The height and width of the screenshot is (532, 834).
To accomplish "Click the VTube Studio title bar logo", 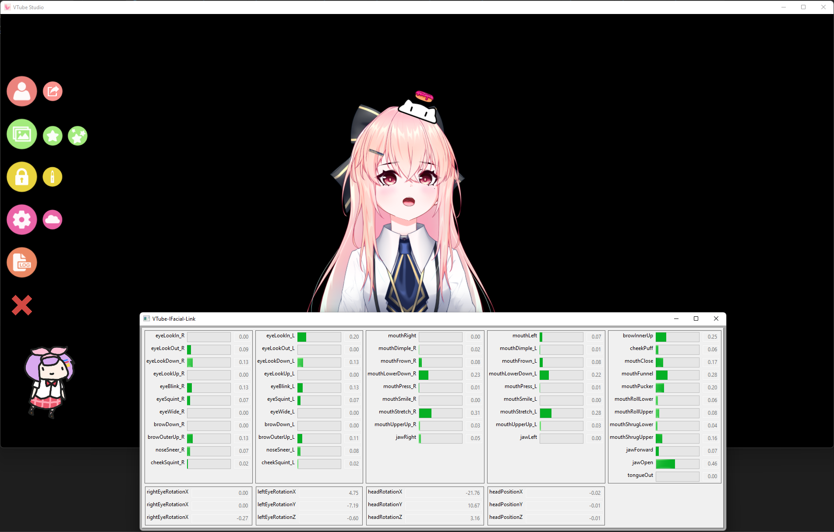I will tap(7, 7).
